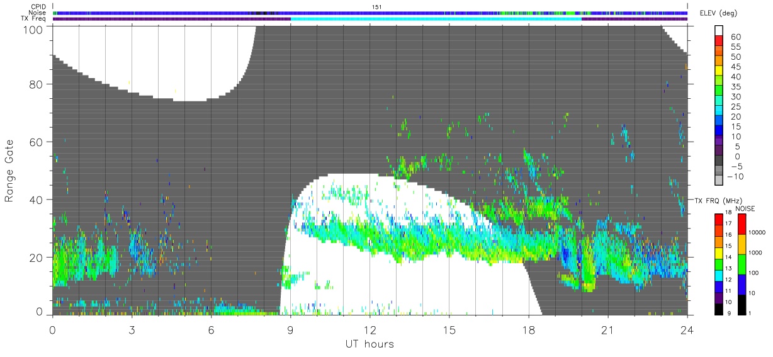Click the 24 tick label on the UT hours axis
773x357 pixels.
(x=687, y=330)
